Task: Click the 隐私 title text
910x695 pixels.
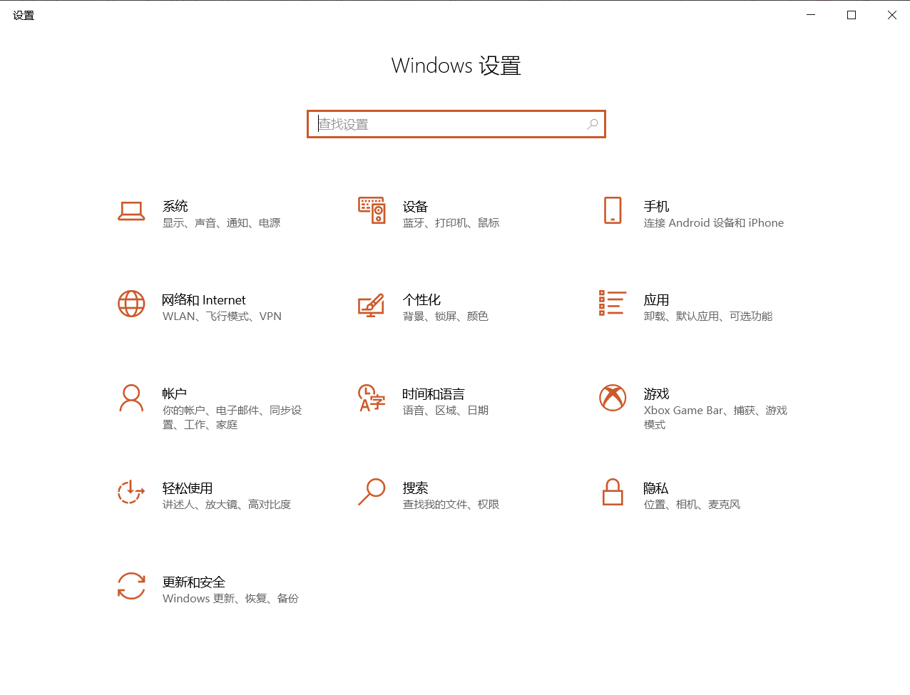Action: point(656,488)
